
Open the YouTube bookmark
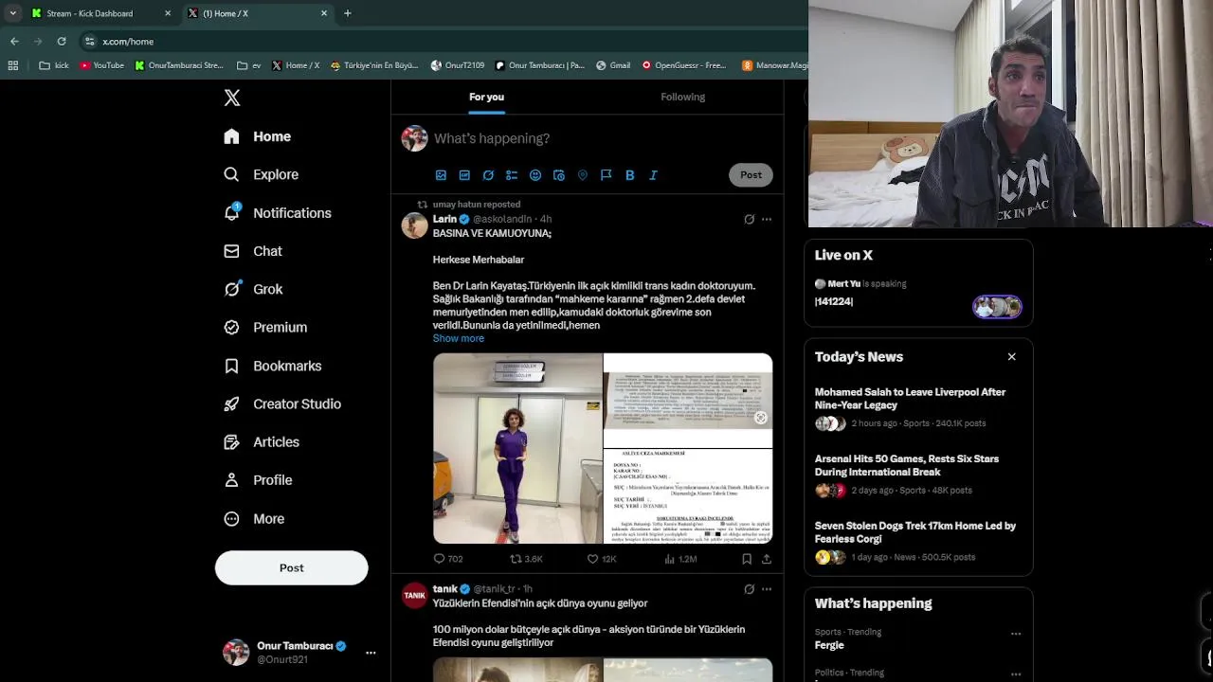[102, 65]
